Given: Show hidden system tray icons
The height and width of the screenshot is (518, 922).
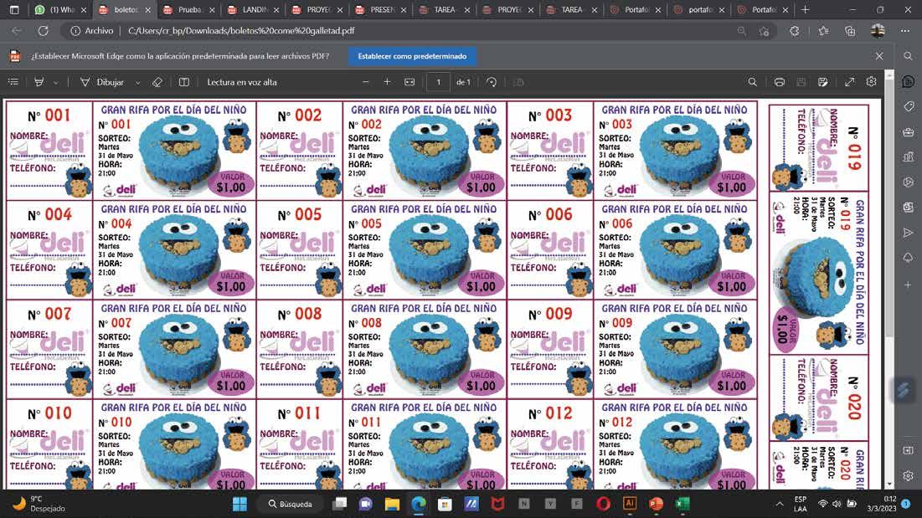Looking at the screenshot, I should pyautogui.click(x=780, y=504).
